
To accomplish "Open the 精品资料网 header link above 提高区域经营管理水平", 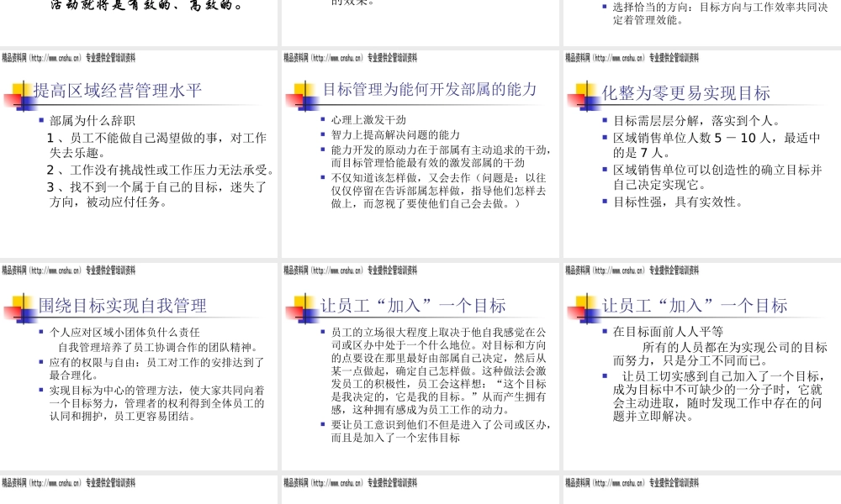I will click(69, 58).
